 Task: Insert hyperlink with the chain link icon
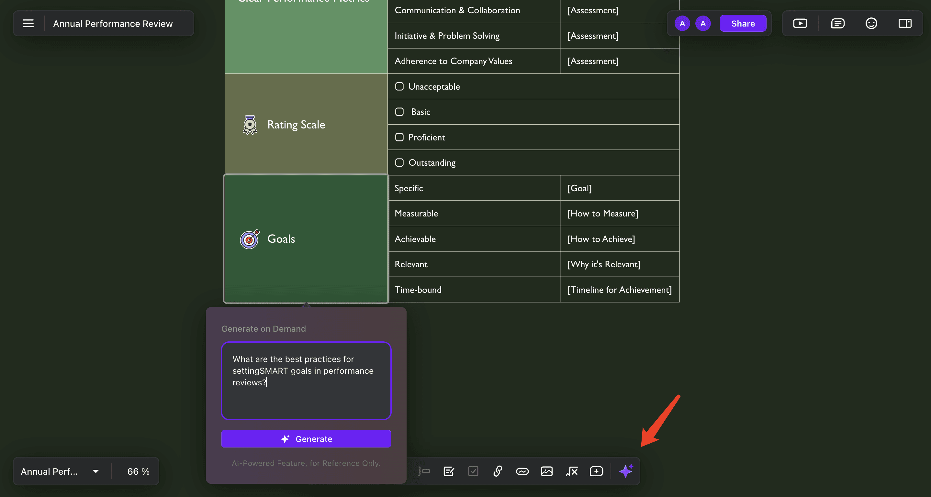pos(498,471)
